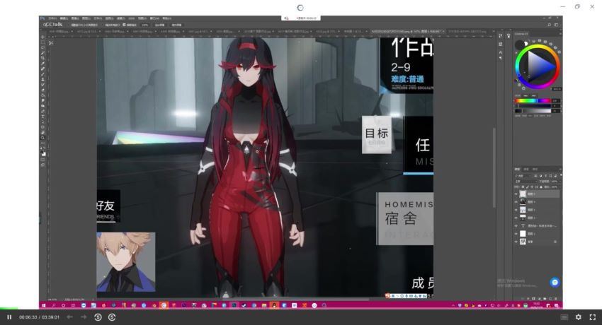Skip back five seconds in video
This screenshot has width=602, height=325.
click(x=98, y=317)
